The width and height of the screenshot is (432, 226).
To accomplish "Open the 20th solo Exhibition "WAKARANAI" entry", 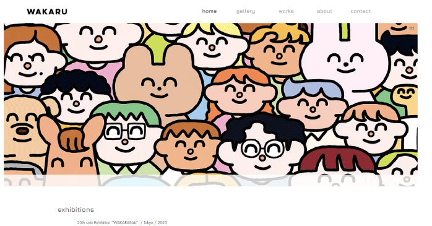I will (122, 223).
